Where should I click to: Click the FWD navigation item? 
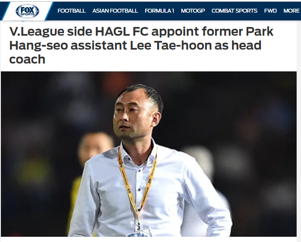[270, 11]
